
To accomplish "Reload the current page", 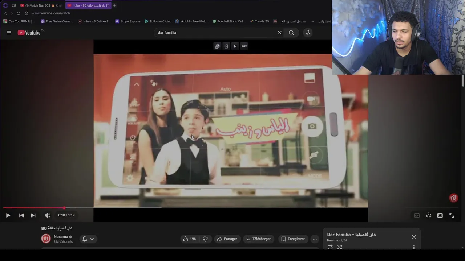I will [19, 13].
